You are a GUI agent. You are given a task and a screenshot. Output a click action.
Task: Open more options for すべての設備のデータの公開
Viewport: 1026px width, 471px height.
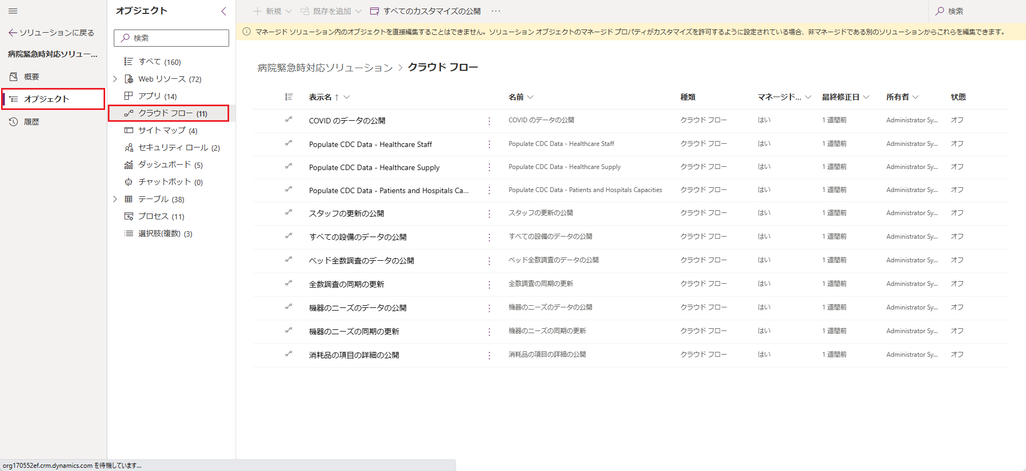point(489,237)
